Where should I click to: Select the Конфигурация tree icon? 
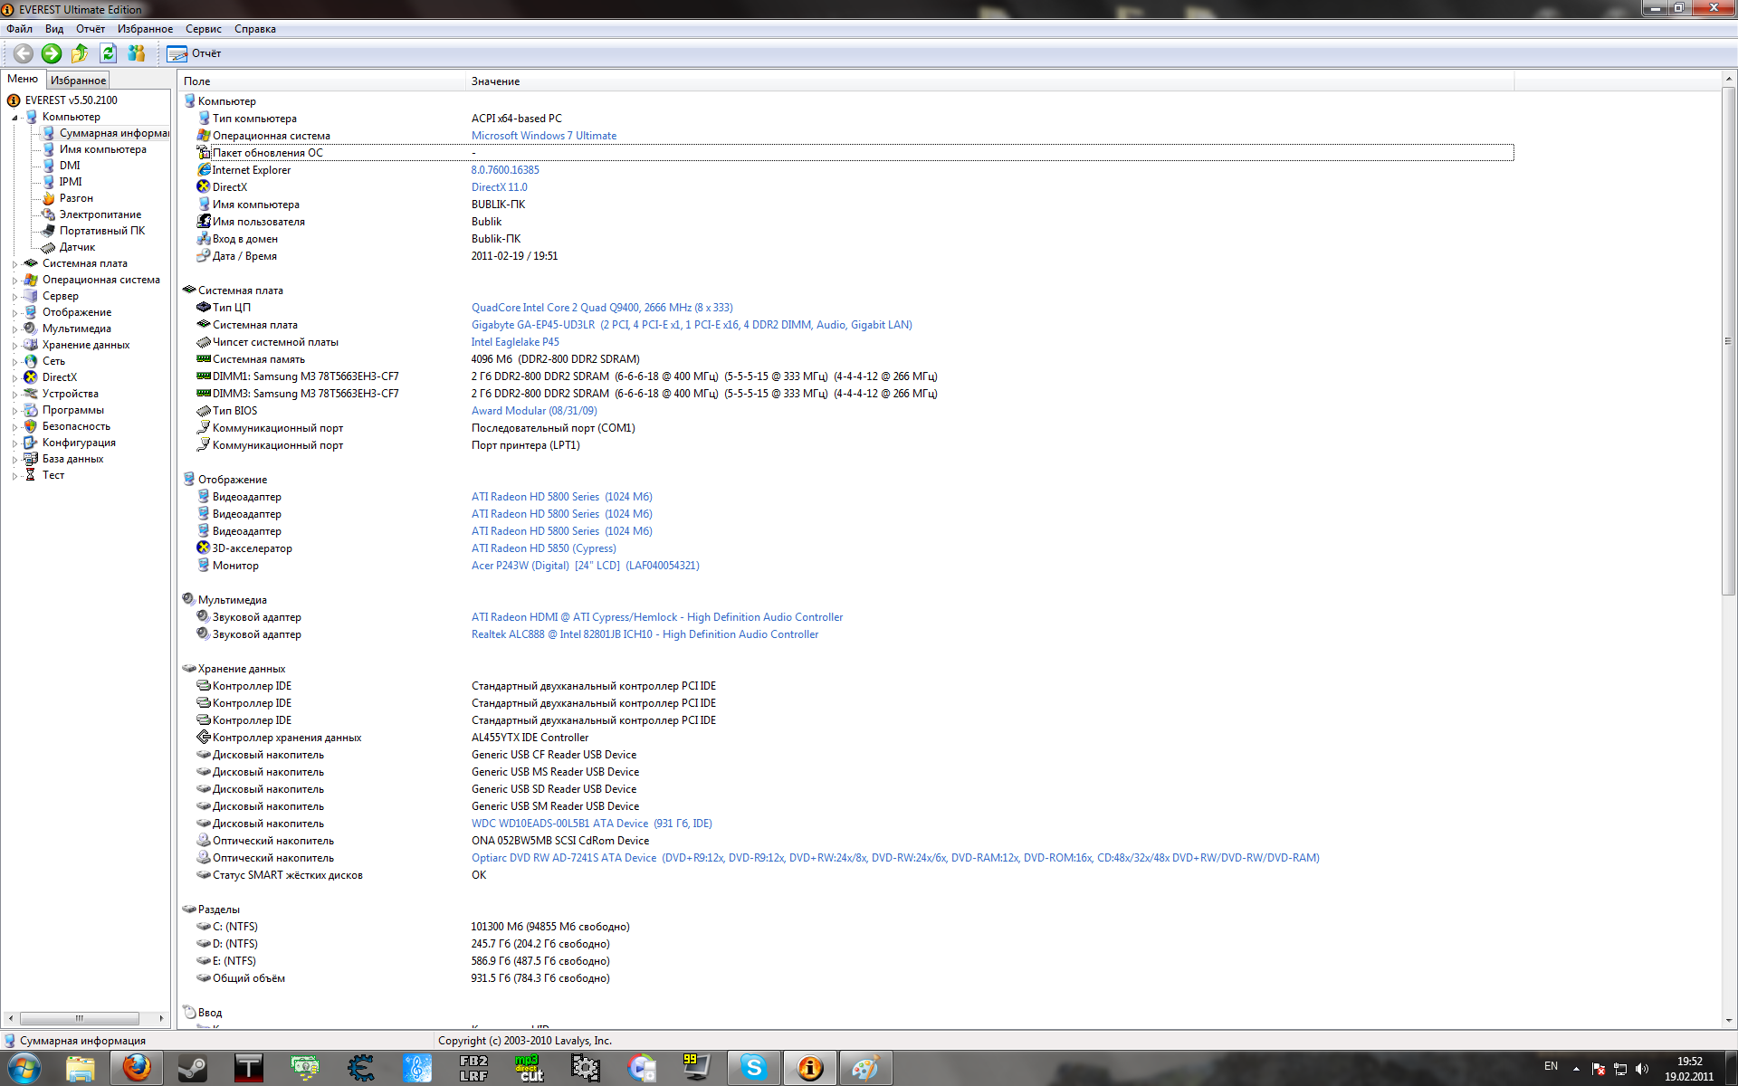31,443
